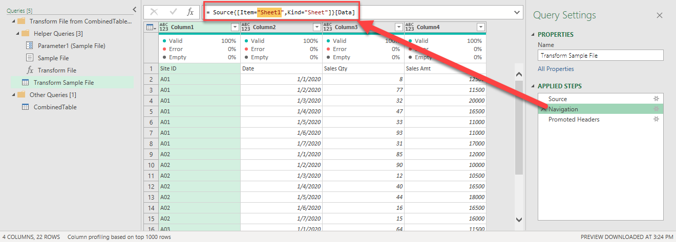Screen dimensions: 676x242
Task: Select the Source applied step
Action: (x=557, y=99)
